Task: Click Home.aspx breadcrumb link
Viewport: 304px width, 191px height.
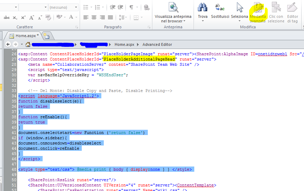Action: [124, 44]
